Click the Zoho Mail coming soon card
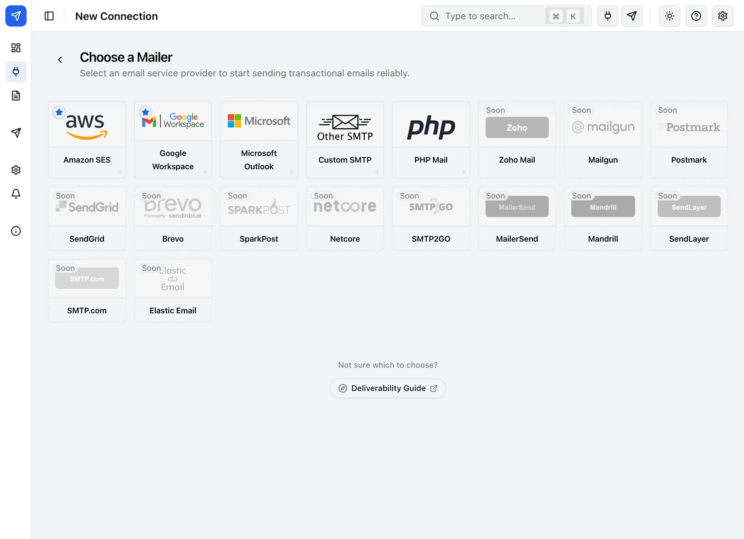744x539 pixels. click(x=517, y=140)
